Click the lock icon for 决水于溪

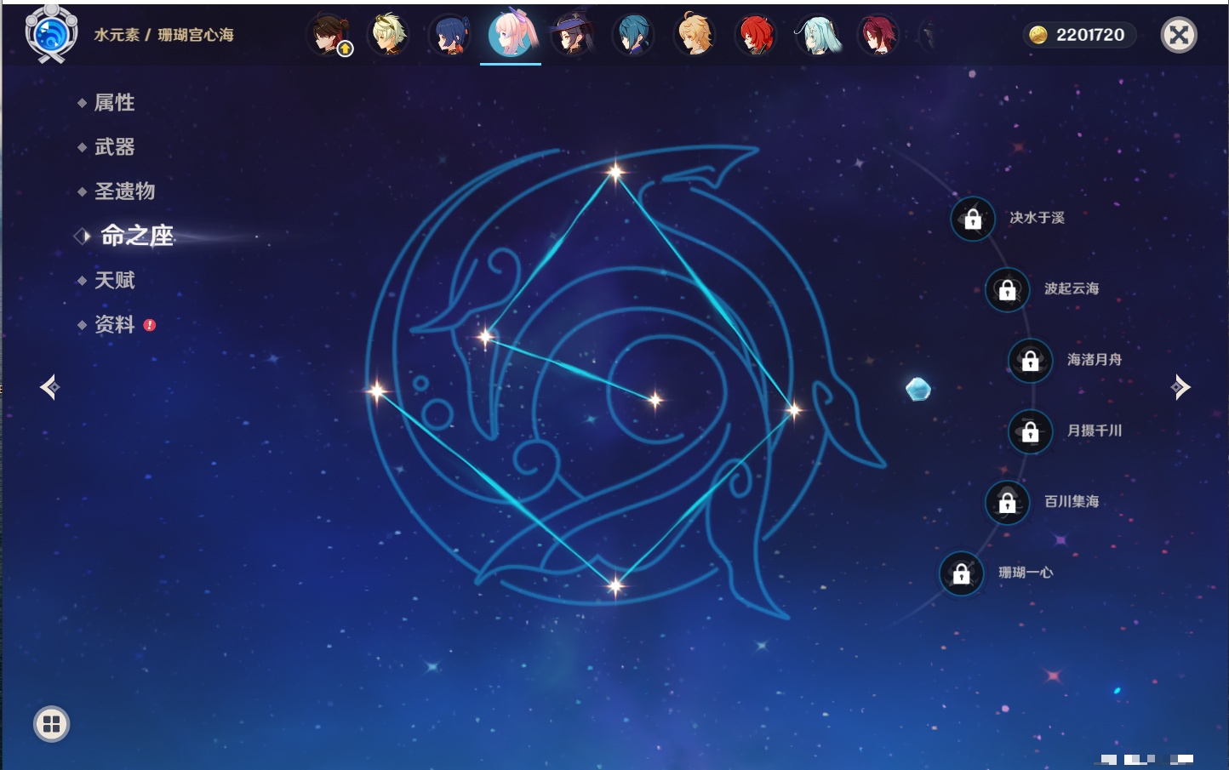pyautogui.click(x=973, y=219)
